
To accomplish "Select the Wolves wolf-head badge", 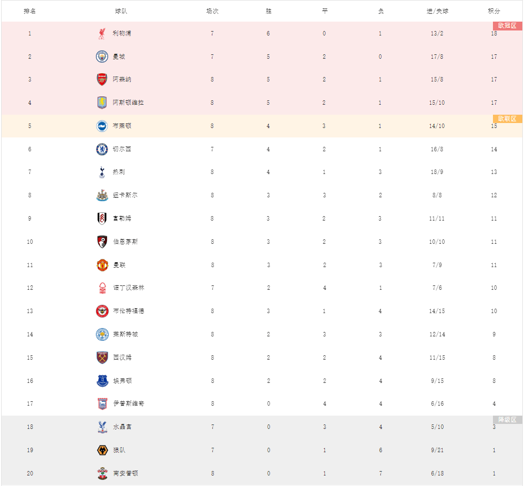I will [x=102, y=450].
